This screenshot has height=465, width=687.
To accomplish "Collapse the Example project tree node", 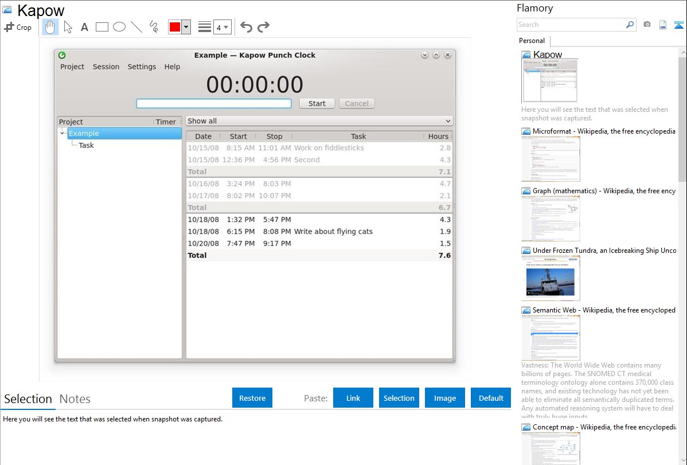I will pyautogui.click(x=62, y=133).
